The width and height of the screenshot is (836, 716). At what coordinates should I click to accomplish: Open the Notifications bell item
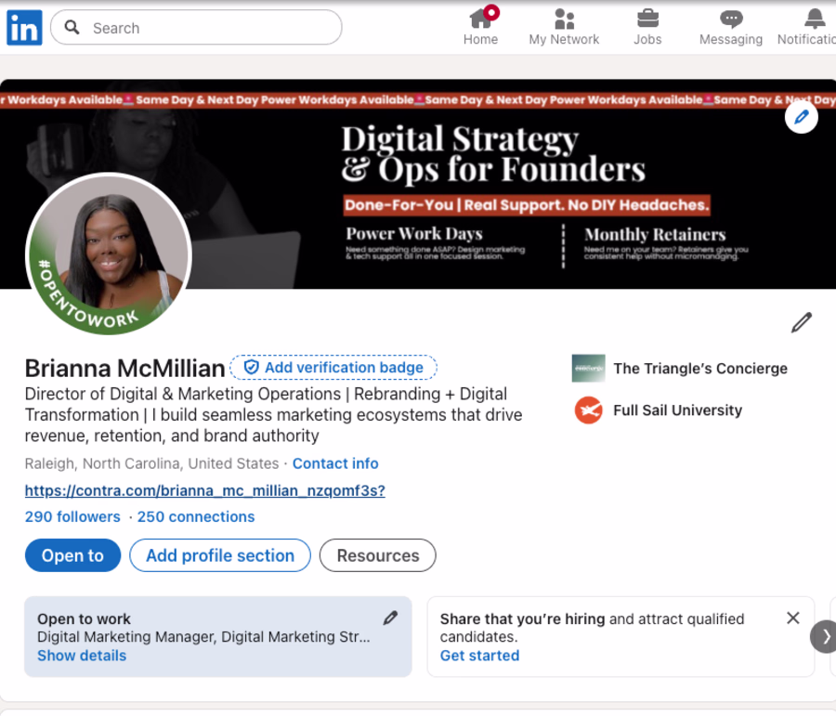807,27
